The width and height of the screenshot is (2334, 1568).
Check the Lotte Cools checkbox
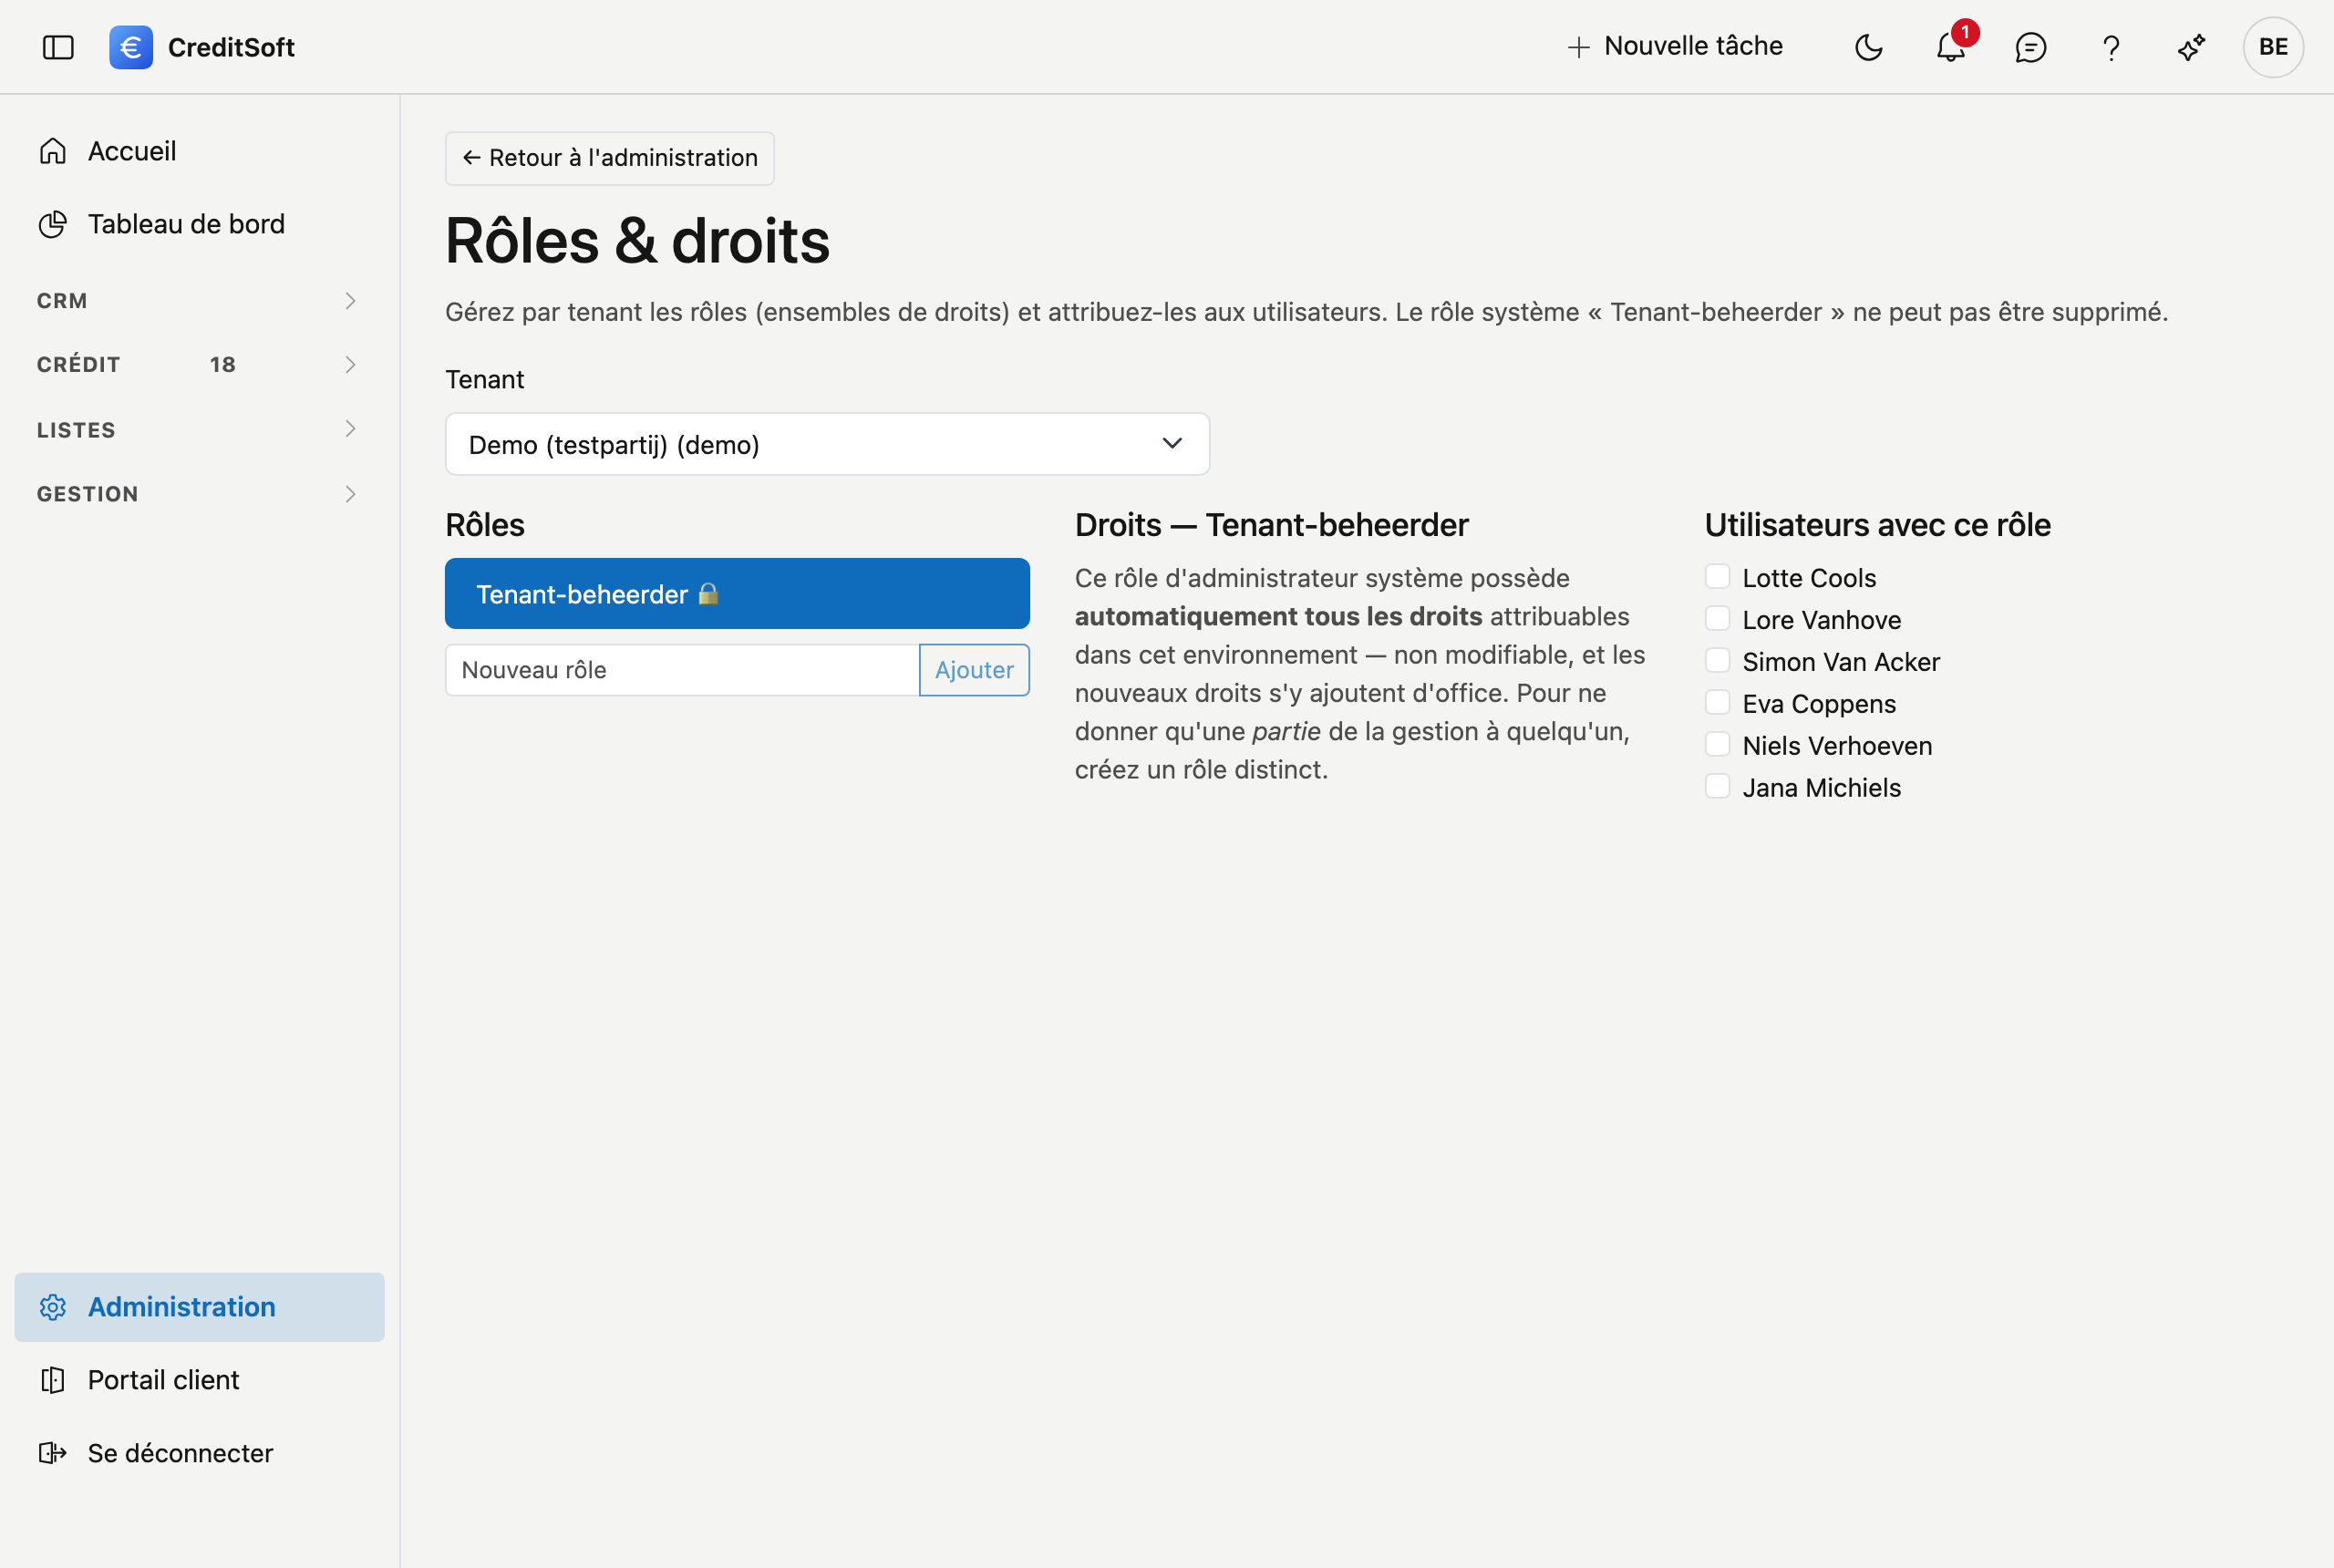1717,576
